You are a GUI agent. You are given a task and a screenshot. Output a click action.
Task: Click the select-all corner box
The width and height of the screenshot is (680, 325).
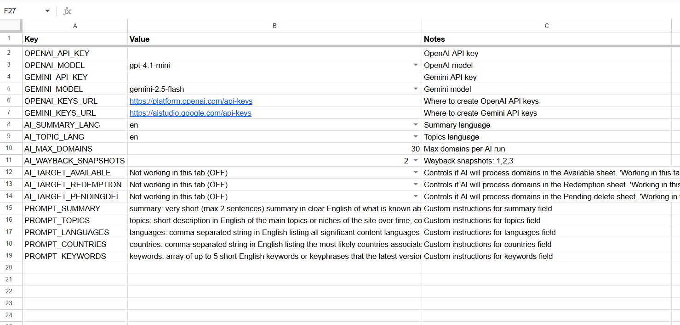pos(10,26)
